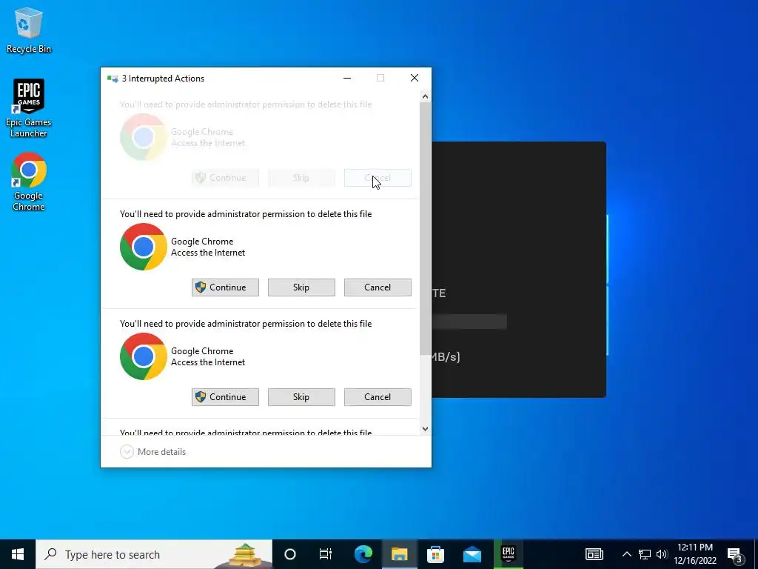
Task: Click the Chrome icon in the third interrupted action
Action: 143,356
